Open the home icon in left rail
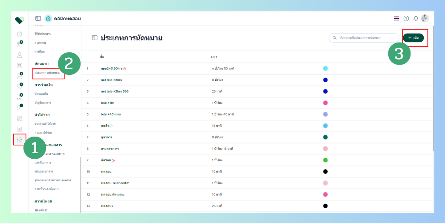Image resolution: width=445 pixels, height=223 pixels. tap(20, 34)
